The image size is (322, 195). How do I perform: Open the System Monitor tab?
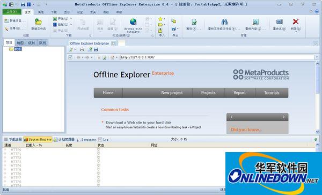pos(38,140)
